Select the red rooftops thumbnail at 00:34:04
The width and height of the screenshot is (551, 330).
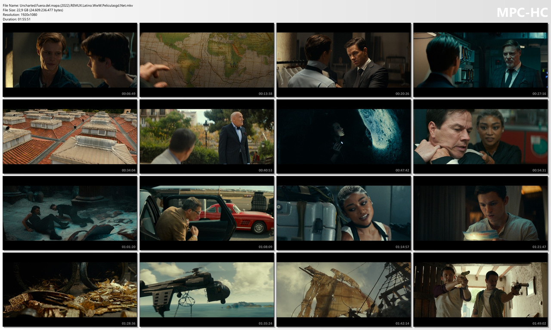(70, 136)
